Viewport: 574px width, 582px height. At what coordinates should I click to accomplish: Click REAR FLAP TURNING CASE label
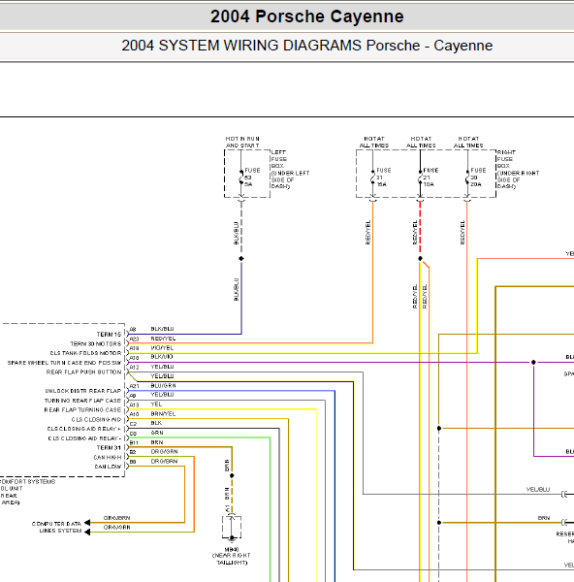tap(82, 410)
